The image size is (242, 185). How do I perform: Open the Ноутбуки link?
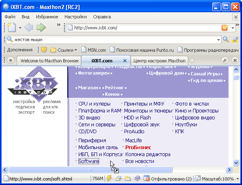pos(186,125)
